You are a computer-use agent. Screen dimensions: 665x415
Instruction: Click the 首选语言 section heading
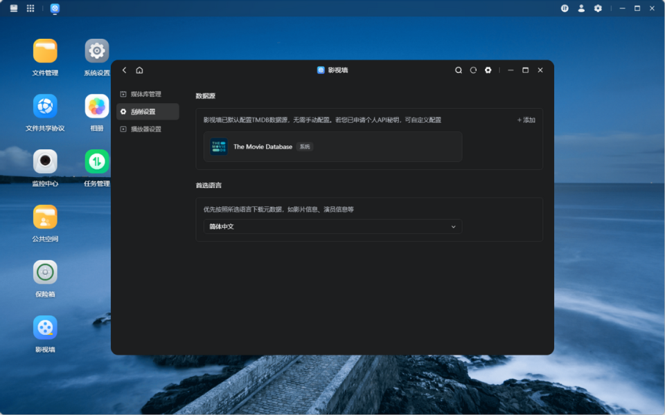pyautogui.click(x=209, y=185)
